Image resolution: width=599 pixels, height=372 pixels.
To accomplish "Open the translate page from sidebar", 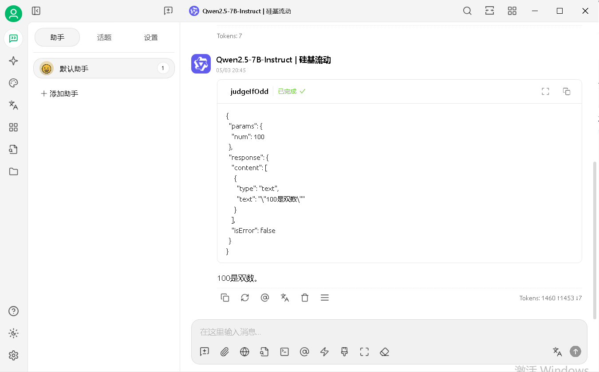I will point(14,105).
